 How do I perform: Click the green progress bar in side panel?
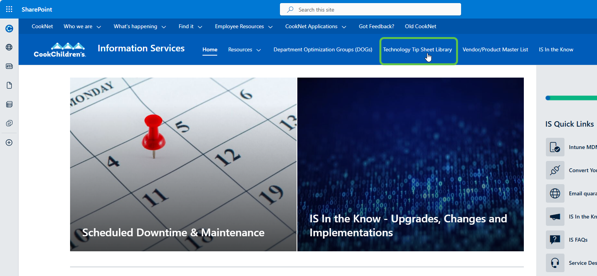click(x=571, y=98)
